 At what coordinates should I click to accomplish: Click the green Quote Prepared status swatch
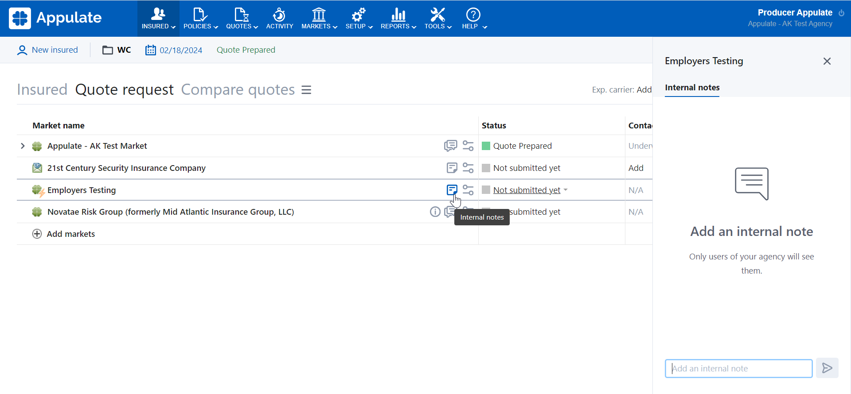coord(486,146)
